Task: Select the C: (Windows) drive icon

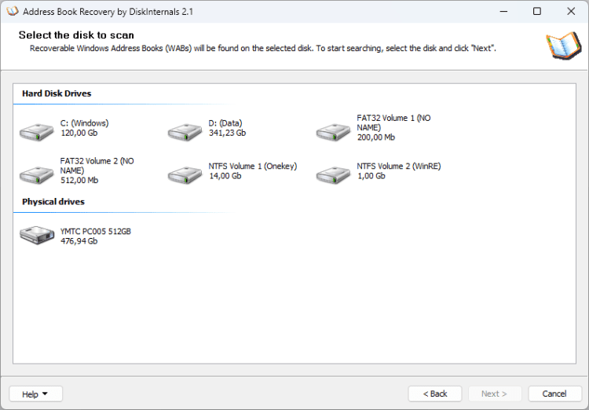Action: pyautogui.click(x=36, y=132)
